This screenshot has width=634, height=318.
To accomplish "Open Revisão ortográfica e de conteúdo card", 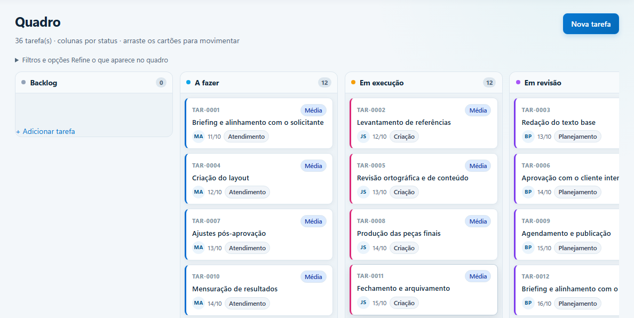I will coord(423,179).
